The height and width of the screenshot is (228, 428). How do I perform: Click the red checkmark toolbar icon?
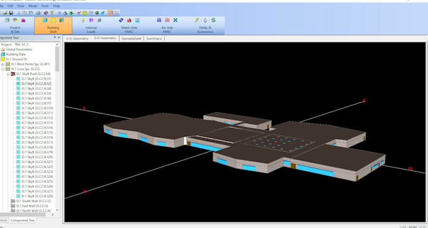pos(79,13)
